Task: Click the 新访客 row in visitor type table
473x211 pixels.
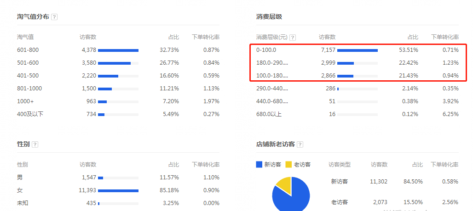Action: 340,182
